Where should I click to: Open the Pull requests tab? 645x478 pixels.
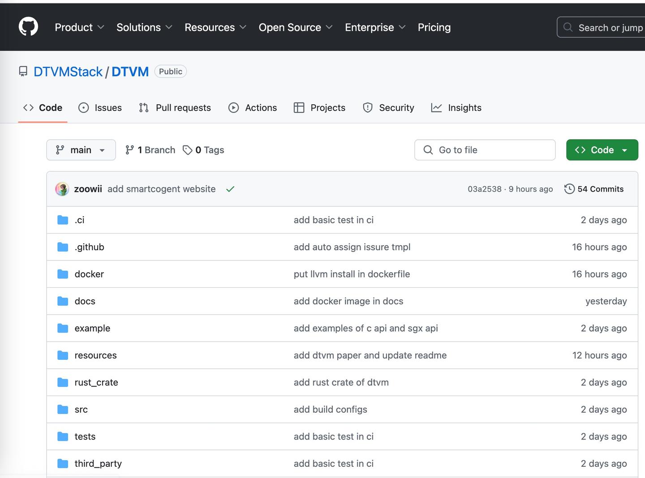coord(175,108)
